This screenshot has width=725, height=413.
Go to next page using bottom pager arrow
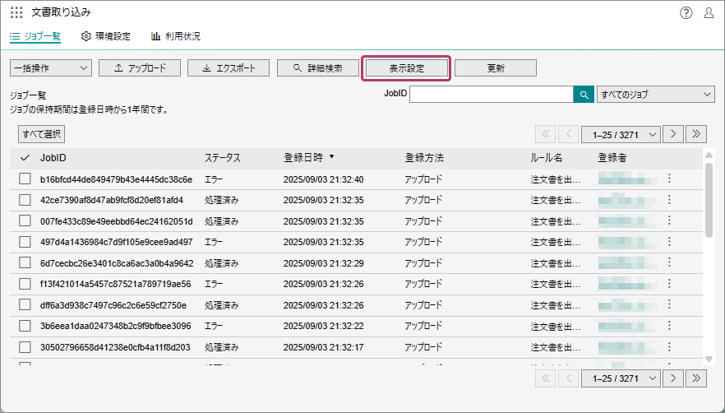point(672,378)
